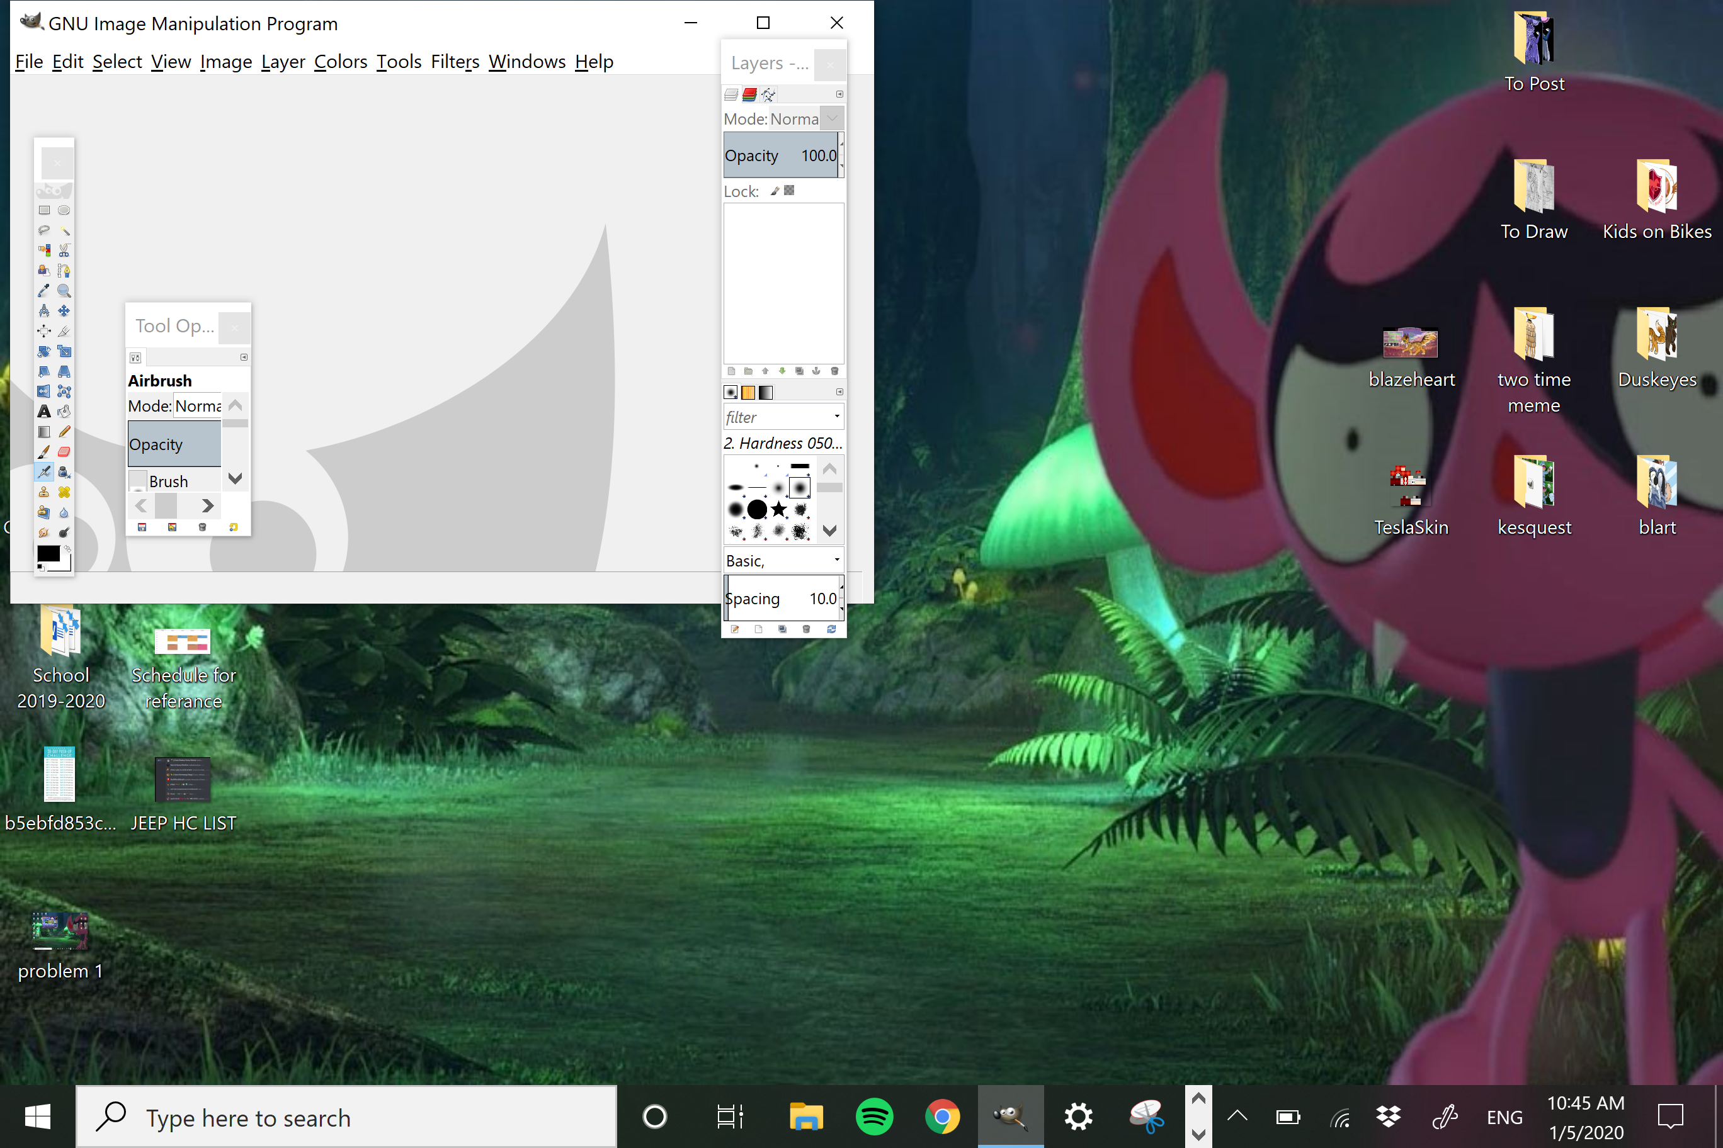This screenshot has height=1148, width=1723.
Task: Choose the Scissors Select tool
Action: (64, 250)
